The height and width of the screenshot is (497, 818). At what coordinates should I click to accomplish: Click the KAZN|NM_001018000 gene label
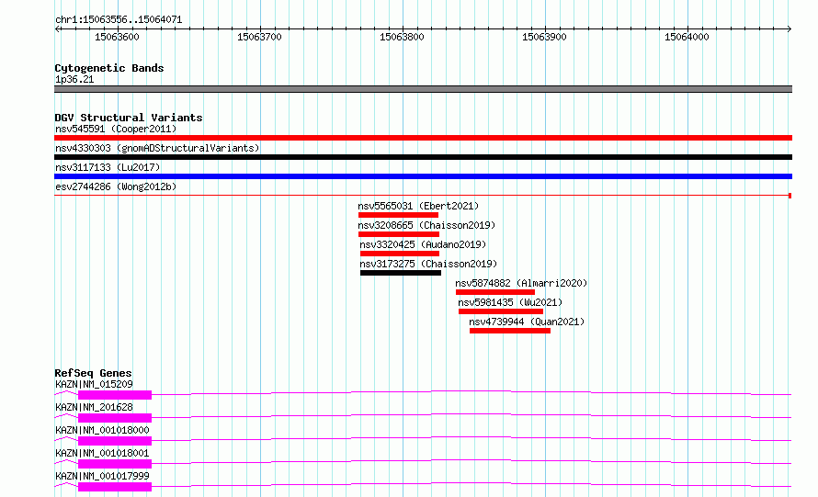102,430
